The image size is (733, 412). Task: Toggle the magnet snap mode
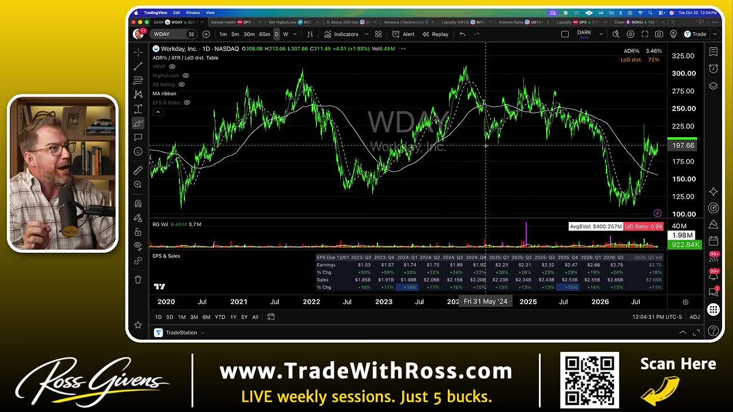pyautogui.click(x=138, y=204)
